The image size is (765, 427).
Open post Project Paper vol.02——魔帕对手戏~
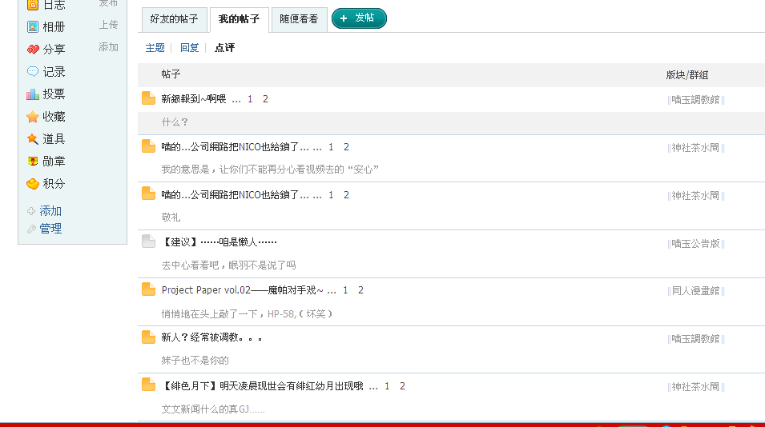click(x=243, y=290)
